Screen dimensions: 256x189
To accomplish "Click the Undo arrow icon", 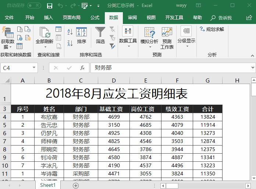I will (60, 6).
